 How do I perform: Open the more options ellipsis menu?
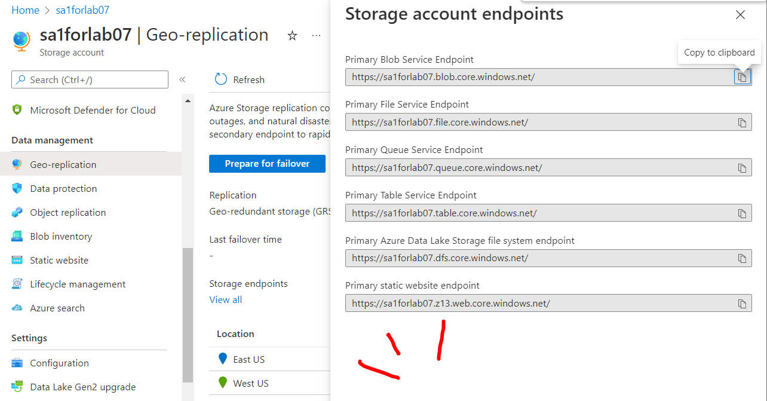coord(316,36)
